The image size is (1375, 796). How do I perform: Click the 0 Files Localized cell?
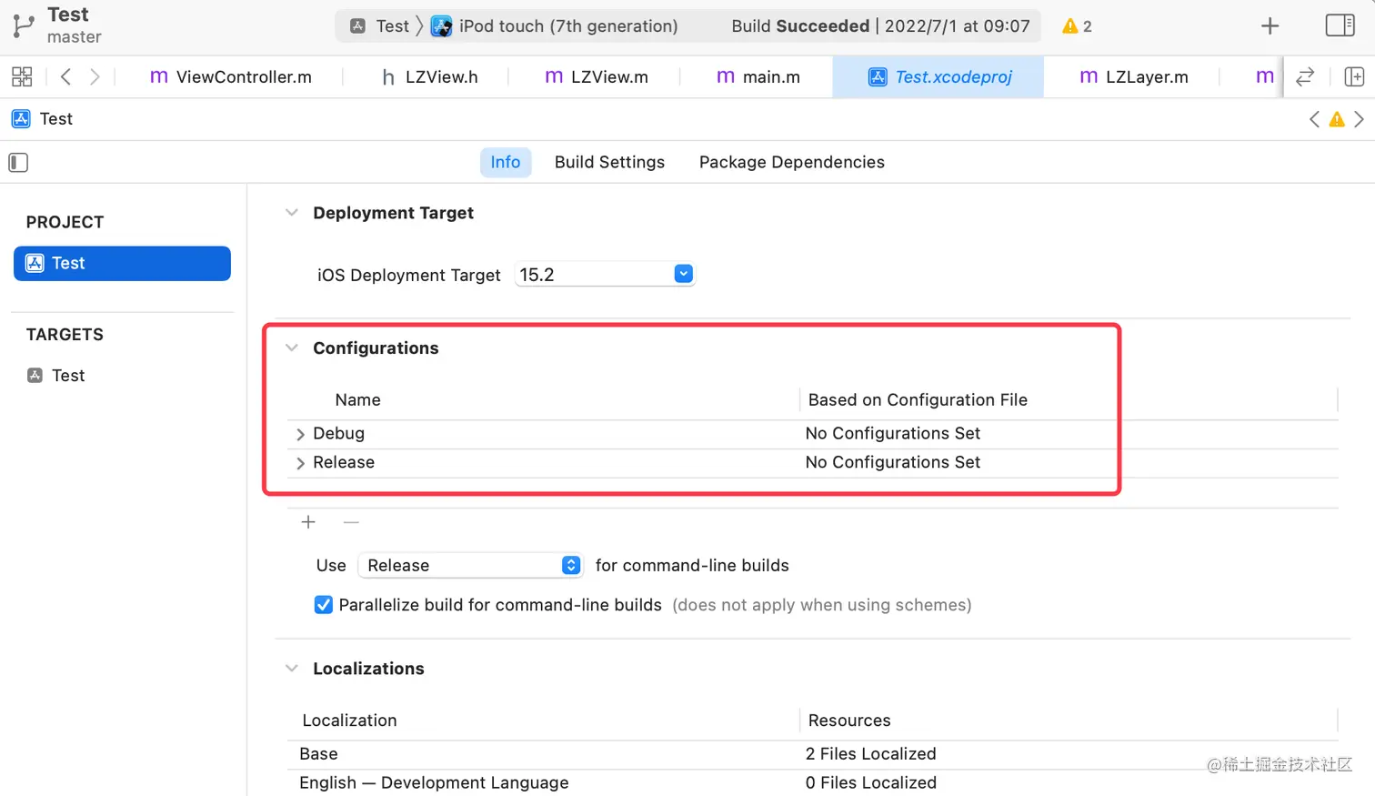coord(871,783)
